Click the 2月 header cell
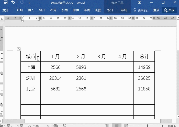This screenshot has width=179, height=127. 81,56
